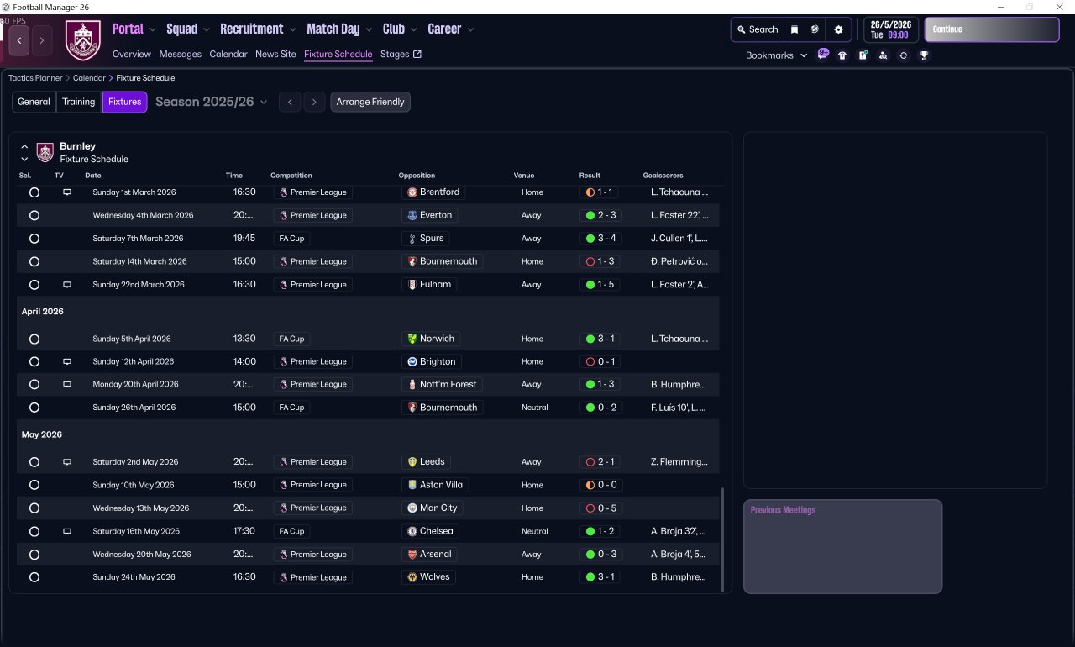The width and height of the screenshot is (1075, 647).
Task: Open the settings gear icon
Action: point(838,29)
